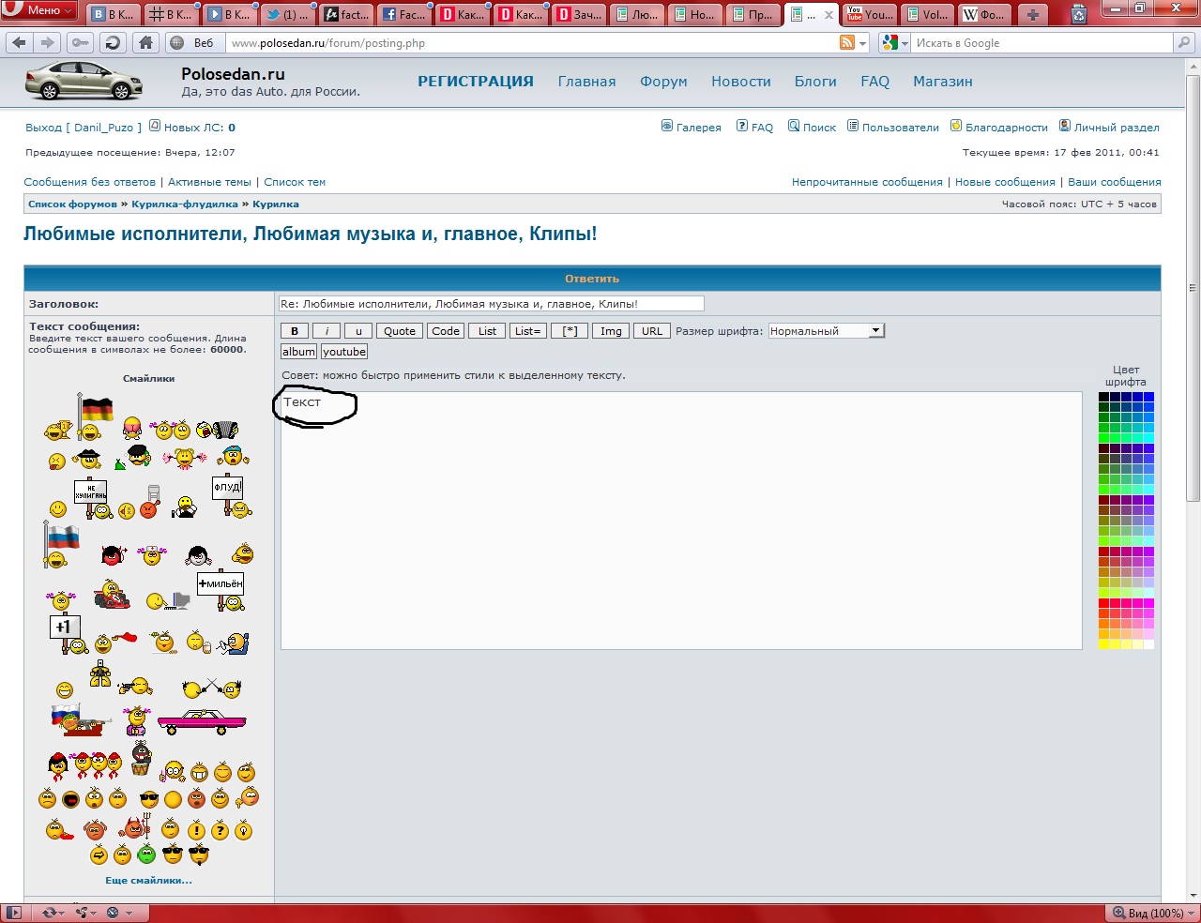Open the font size dropdown
1201x923 pixels.
click(826, 330)
